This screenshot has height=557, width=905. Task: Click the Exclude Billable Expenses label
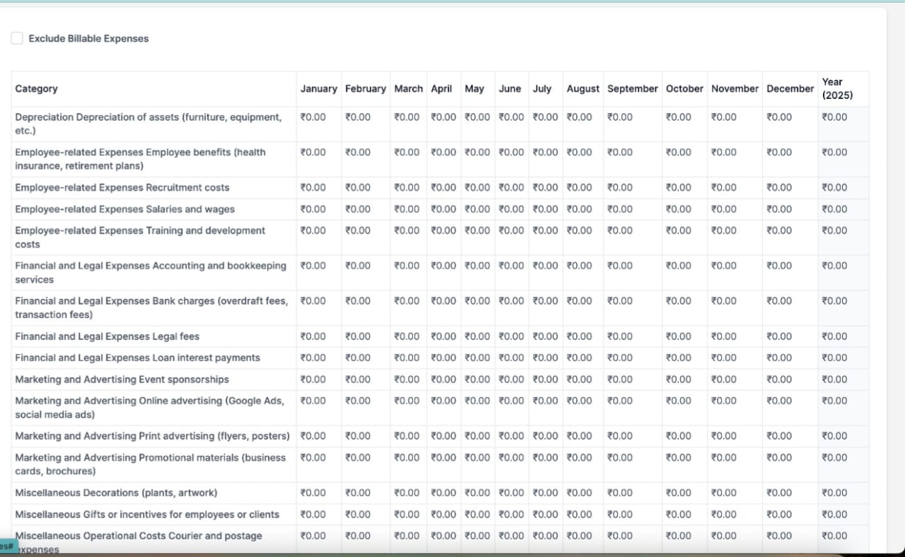click(x=88, y=39)
